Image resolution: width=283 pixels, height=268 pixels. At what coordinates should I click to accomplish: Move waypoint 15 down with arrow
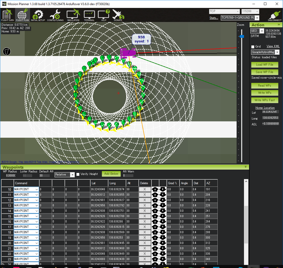pos(163,216)
